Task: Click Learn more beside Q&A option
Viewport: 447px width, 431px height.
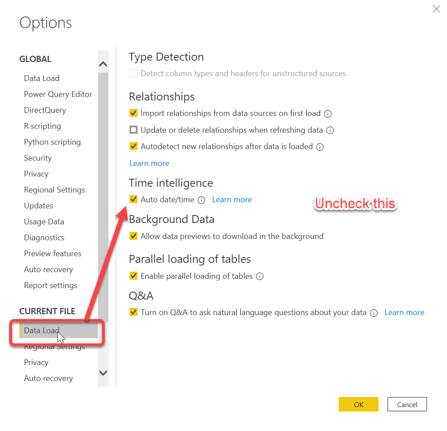Action: tap(404, 312)
